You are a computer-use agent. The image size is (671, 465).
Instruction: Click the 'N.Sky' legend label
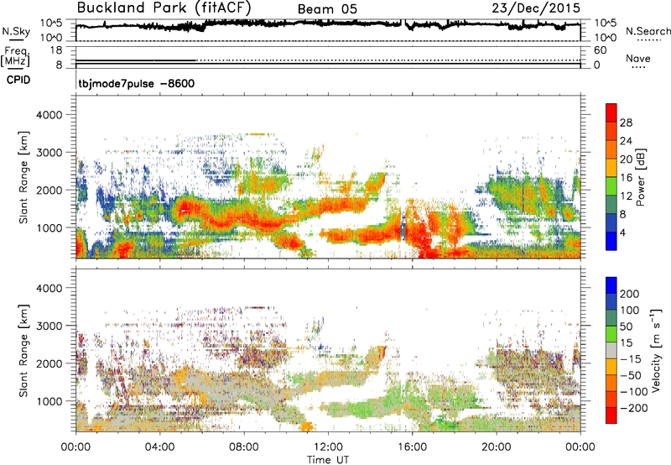[x=16, y=31]
